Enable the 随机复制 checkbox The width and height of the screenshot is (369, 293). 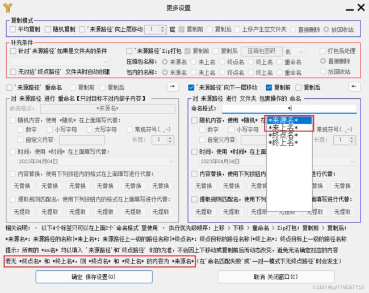[48, 30]
